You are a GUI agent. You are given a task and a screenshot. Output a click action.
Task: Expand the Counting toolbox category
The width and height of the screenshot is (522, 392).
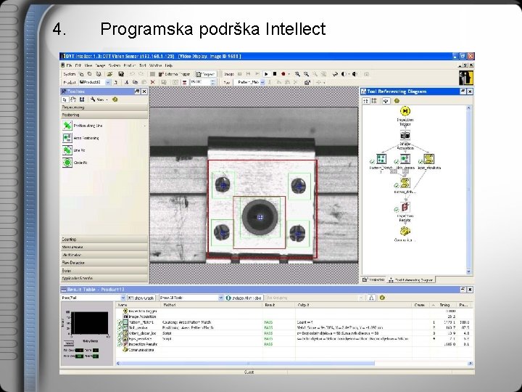[104, 240]
